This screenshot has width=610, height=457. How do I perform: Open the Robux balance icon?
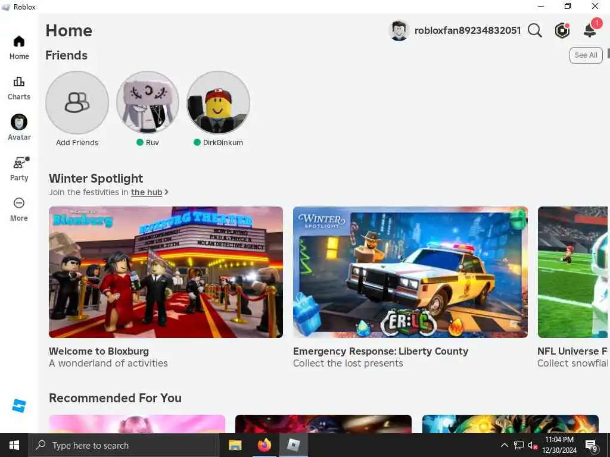click(562, 30)
